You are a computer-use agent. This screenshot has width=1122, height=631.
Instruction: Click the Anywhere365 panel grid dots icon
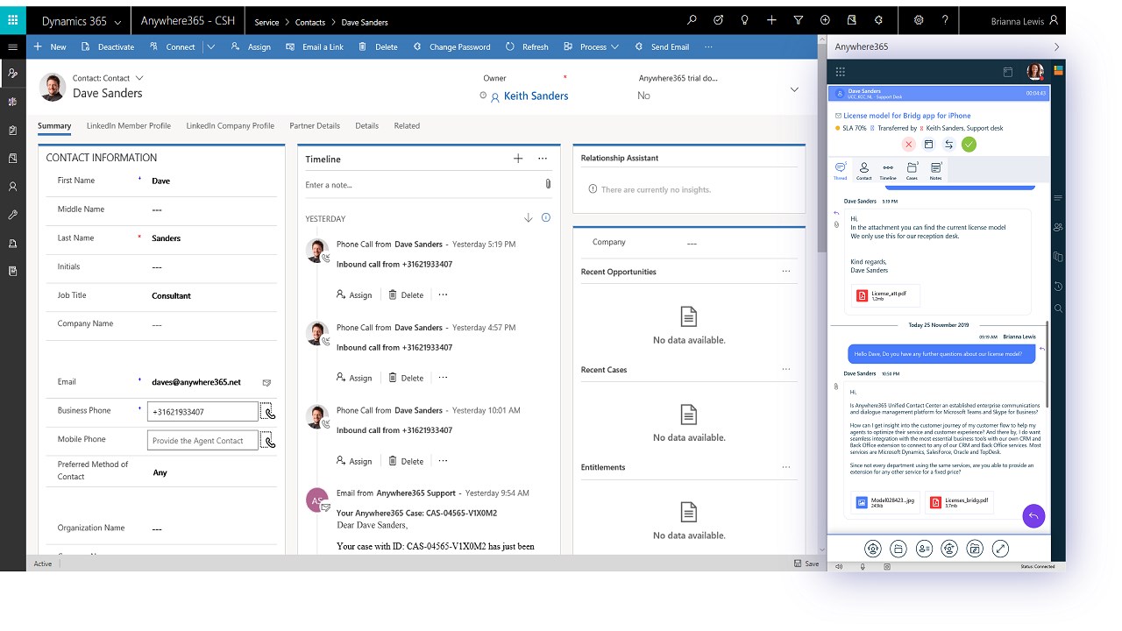point(840,72)
